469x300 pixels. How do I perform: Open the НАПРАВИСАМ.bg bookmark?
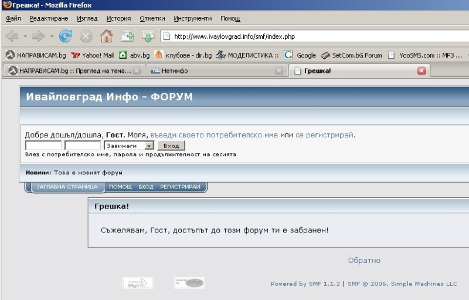[36, 55]
